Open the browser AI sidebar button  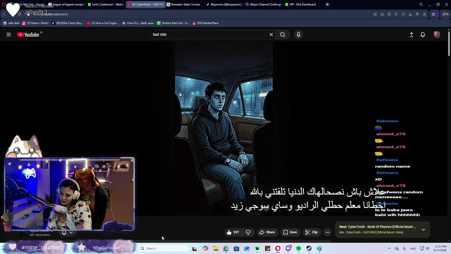(445, 14)
